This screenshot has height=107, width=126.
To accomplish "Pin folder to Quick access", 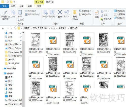I will coord(5,15).
